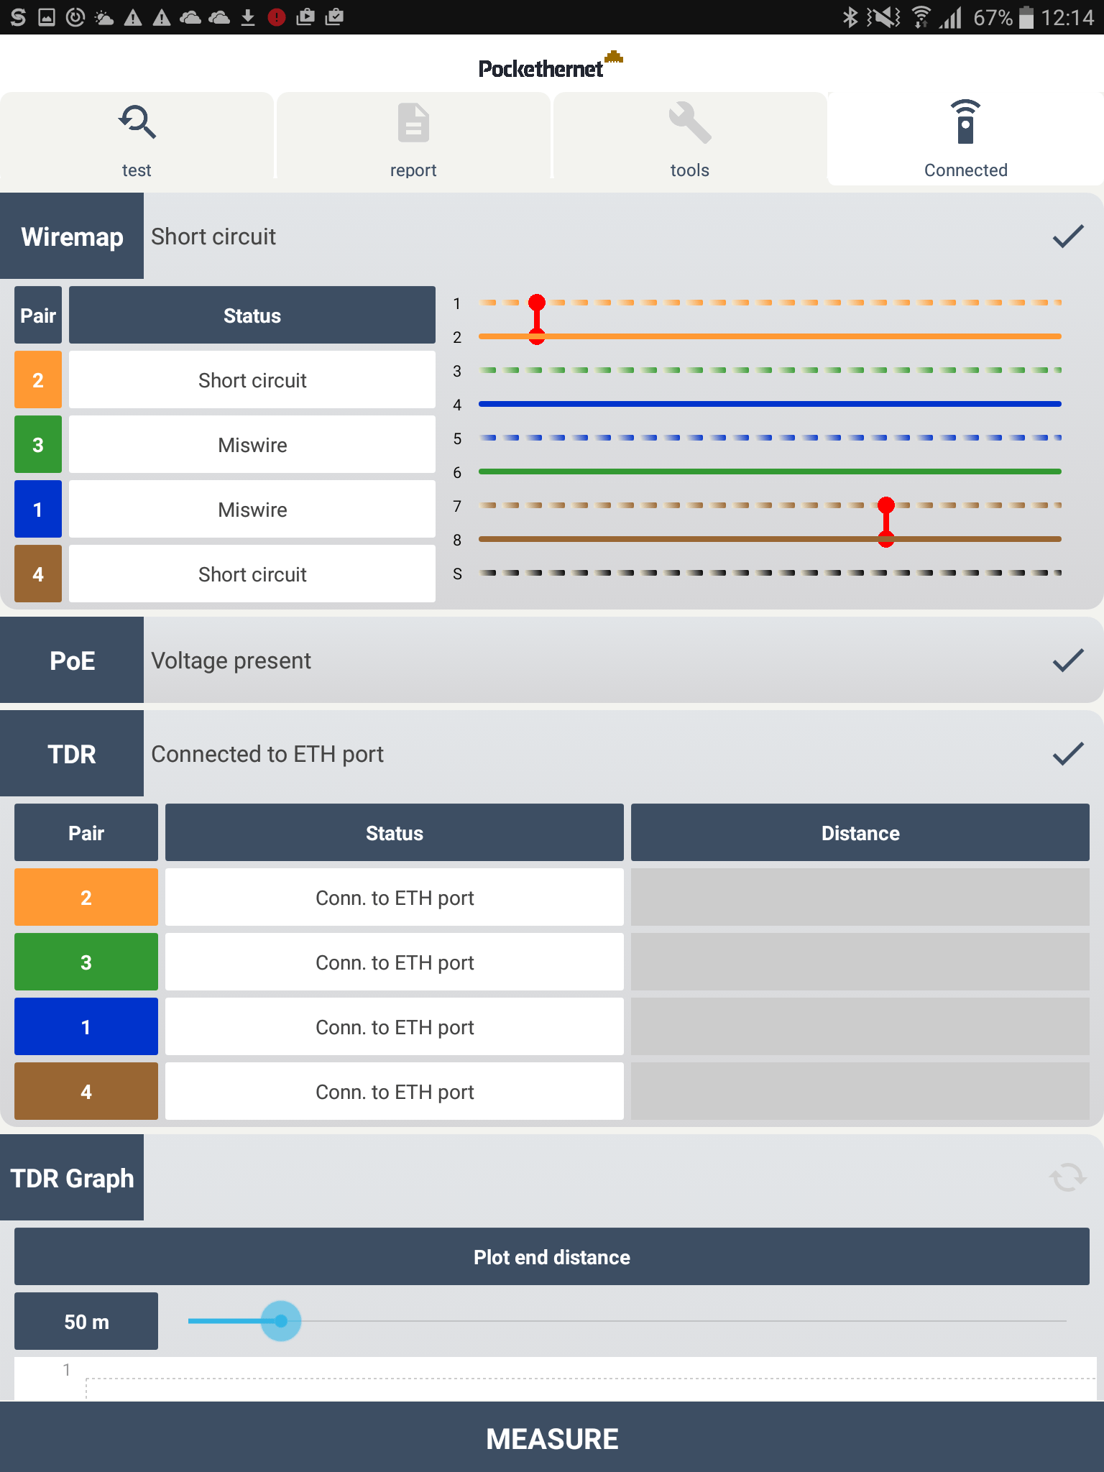Tap the Connected to ETH port result
This screenshot has height=1472, width=1104.
click(267, 753)
